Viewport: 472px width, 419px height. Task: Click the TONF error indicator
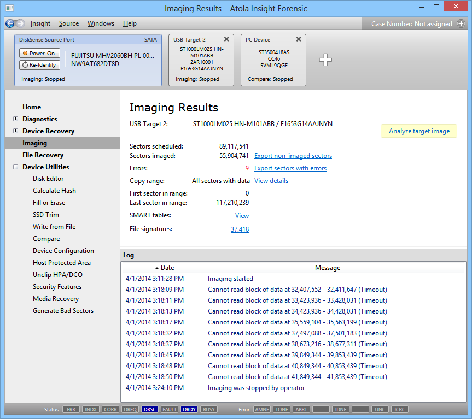coord(282,409)
